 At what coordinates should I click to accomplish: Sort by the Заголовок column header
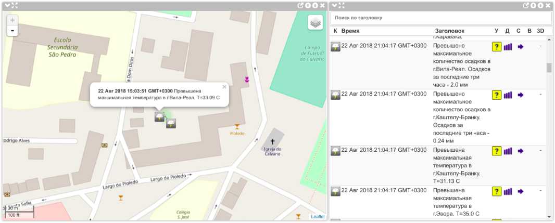click(449, 31)
